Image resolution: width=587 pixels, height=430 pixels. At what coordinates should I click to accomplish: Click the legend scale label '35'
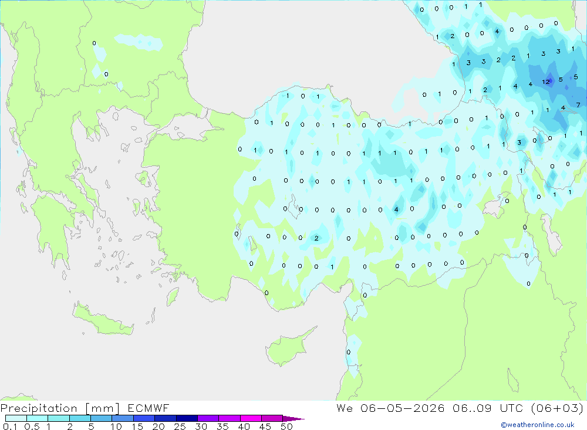click(x=222, y=426)
